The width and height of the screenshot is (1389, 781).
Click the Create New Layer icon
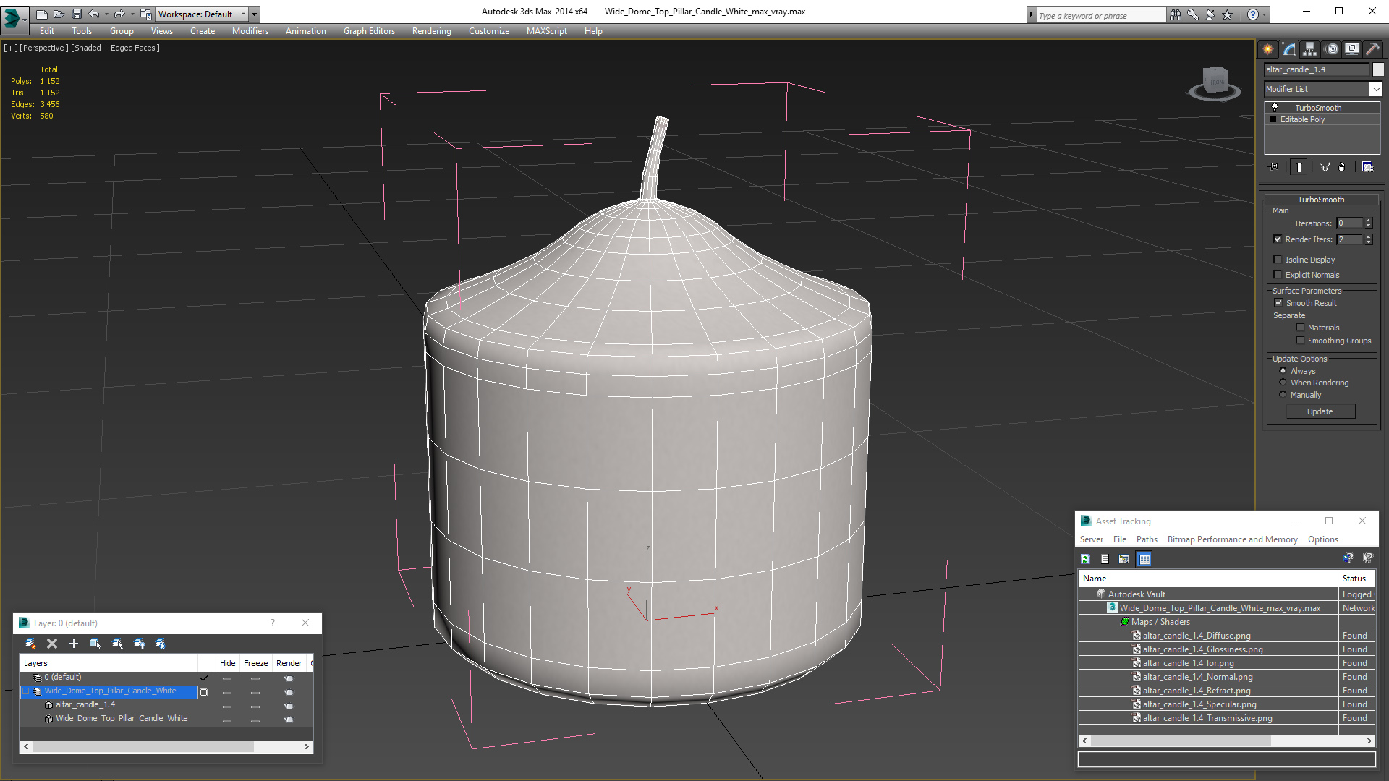point(30,644)
